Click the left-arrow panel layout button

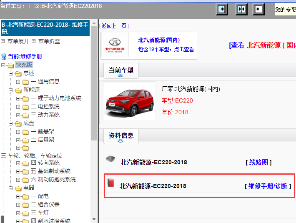(x=258, y=9)
